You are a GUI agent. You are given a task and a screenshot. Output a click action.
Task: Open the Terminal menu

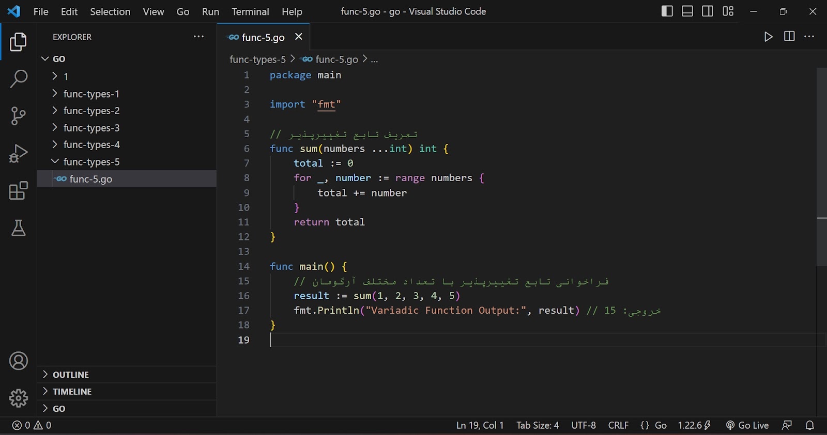[x=250, y=11]
